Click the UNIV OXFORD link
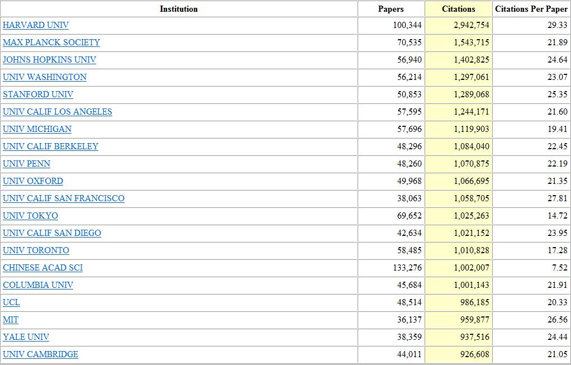The image size is (571, 365). tap(33, 181)
